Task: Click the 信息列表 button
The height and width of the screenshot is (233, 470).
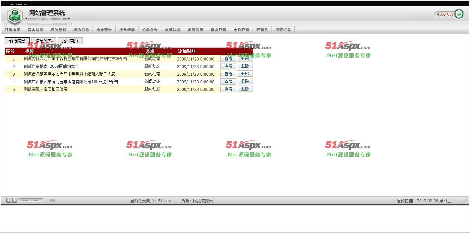Action: point(43,41)
